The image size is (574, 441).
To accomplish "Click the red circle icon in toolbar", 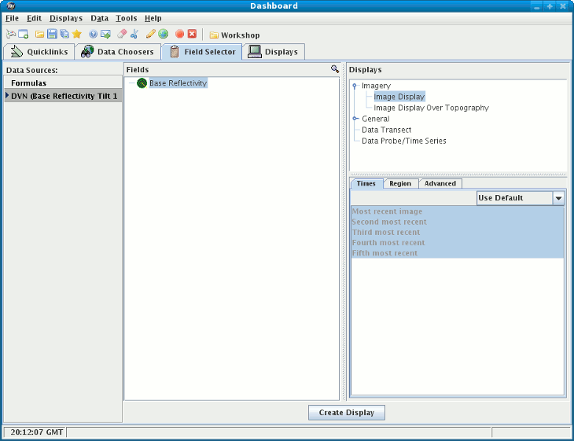I will [179, 35].
